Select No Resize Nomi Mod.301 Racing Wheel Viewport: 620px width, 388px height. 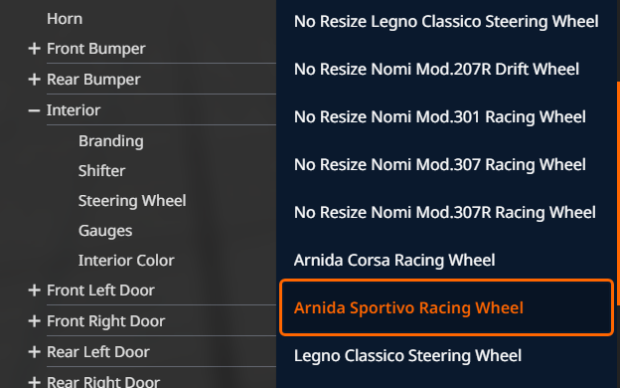pos(440,117)
